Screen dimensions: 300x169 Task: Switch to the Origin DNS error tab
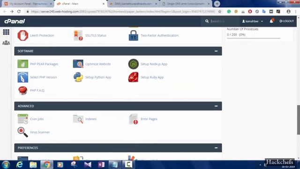186,4
